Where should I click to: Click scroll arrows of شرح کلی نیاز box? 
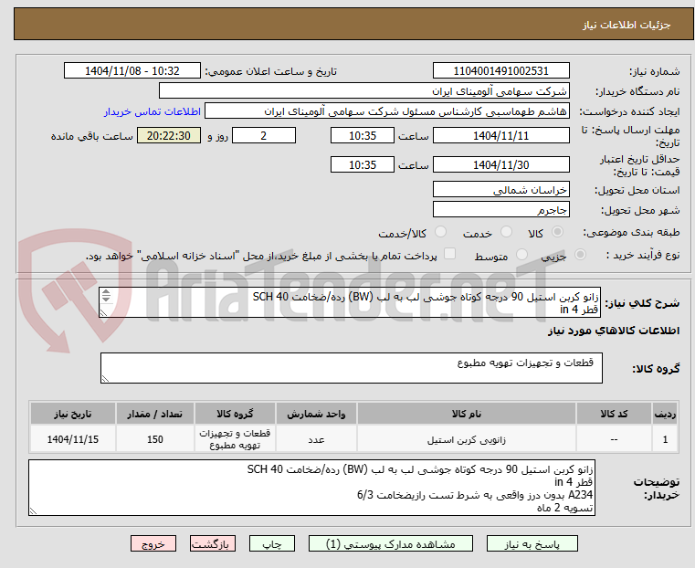[x=106, y=296]
